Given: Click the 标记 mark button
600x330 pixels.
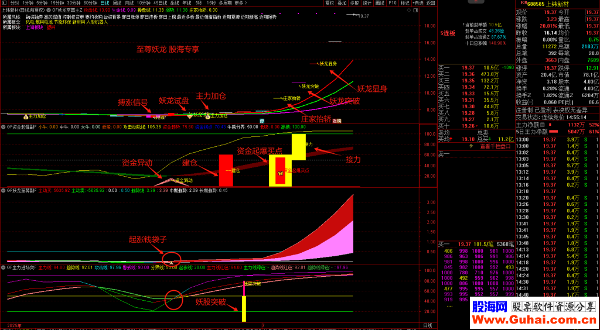Looking at the screenshot, I should [x=404, y=3].
